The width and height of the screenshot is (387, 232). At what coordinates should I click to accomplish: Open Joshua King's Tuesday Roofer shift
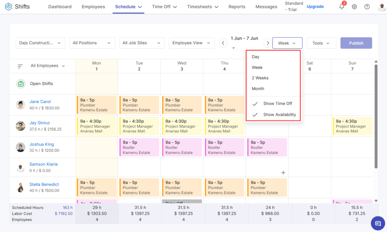click(x=139, y=147)
